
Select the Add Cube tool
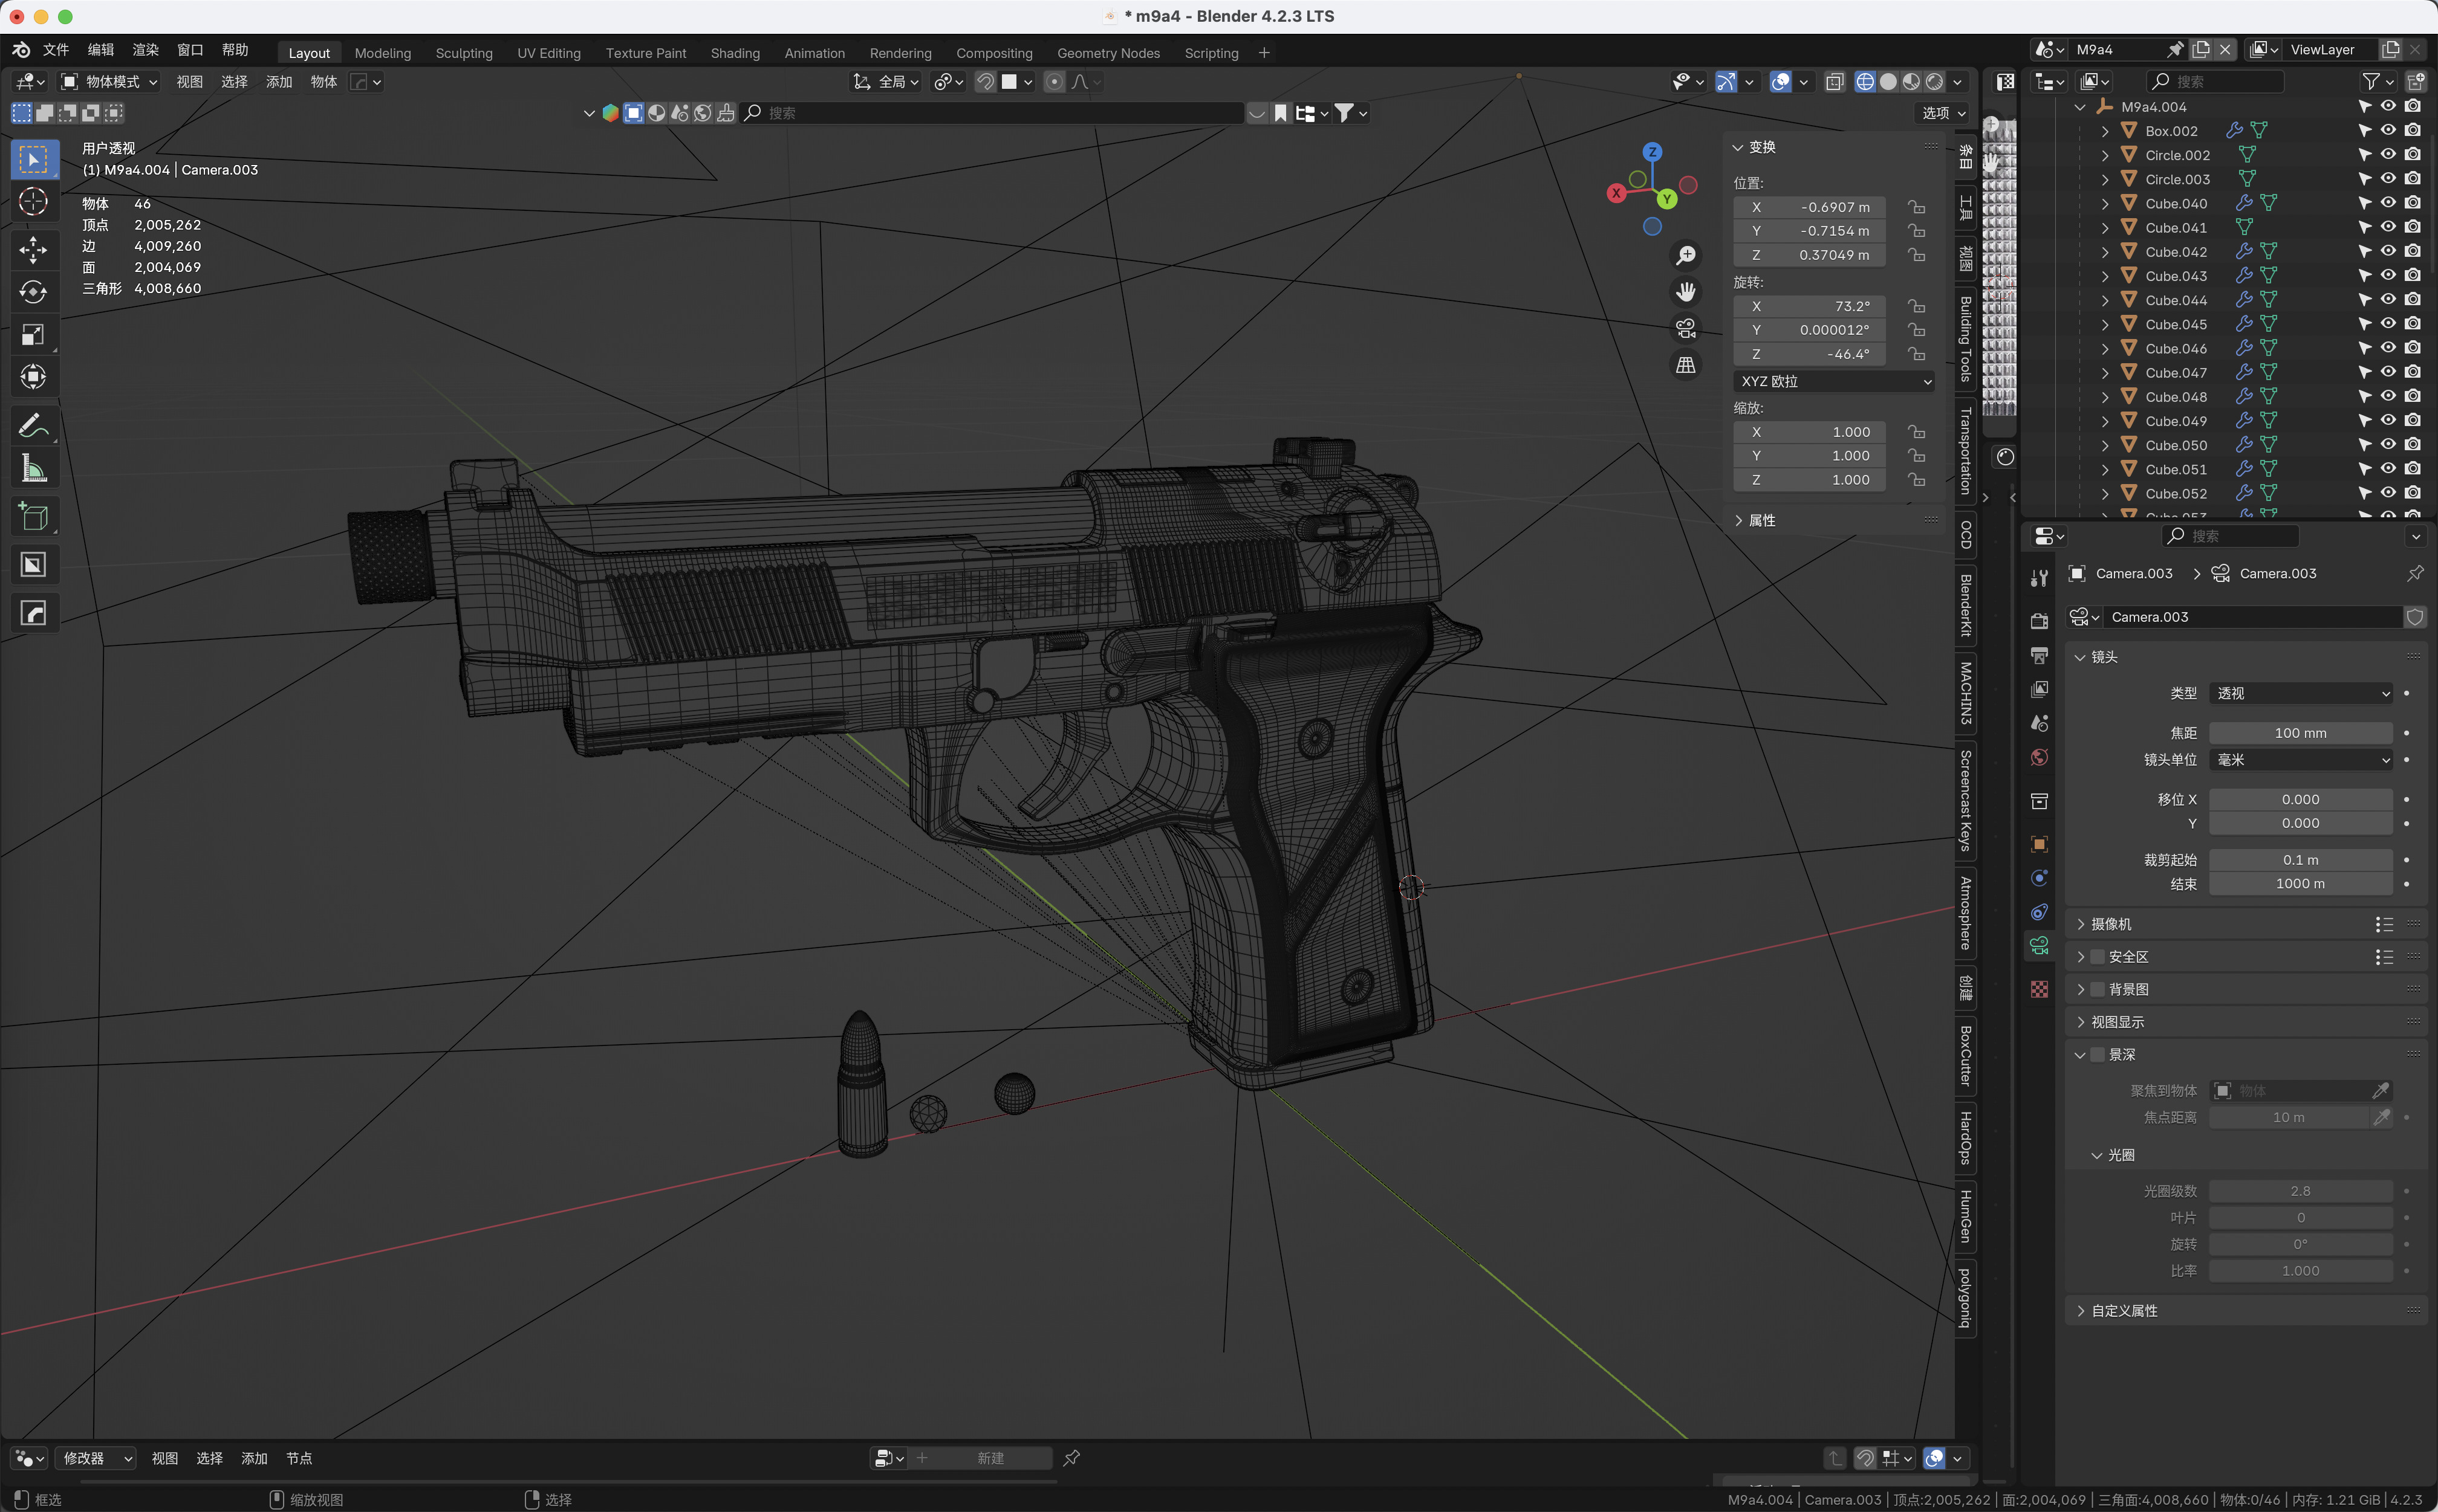click(x=33, y=516)
